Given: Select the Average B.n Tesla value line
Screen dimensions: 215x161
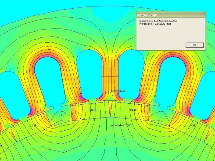Looking at the screenshot, I should click(155, 24).
